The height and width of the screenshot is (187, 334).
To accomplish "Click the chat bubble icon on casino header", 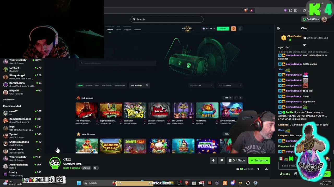I will coord(240,29).
